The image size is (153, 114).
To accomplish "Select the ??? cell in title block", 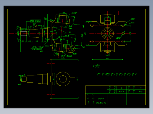I will click(x=101, y=99).
